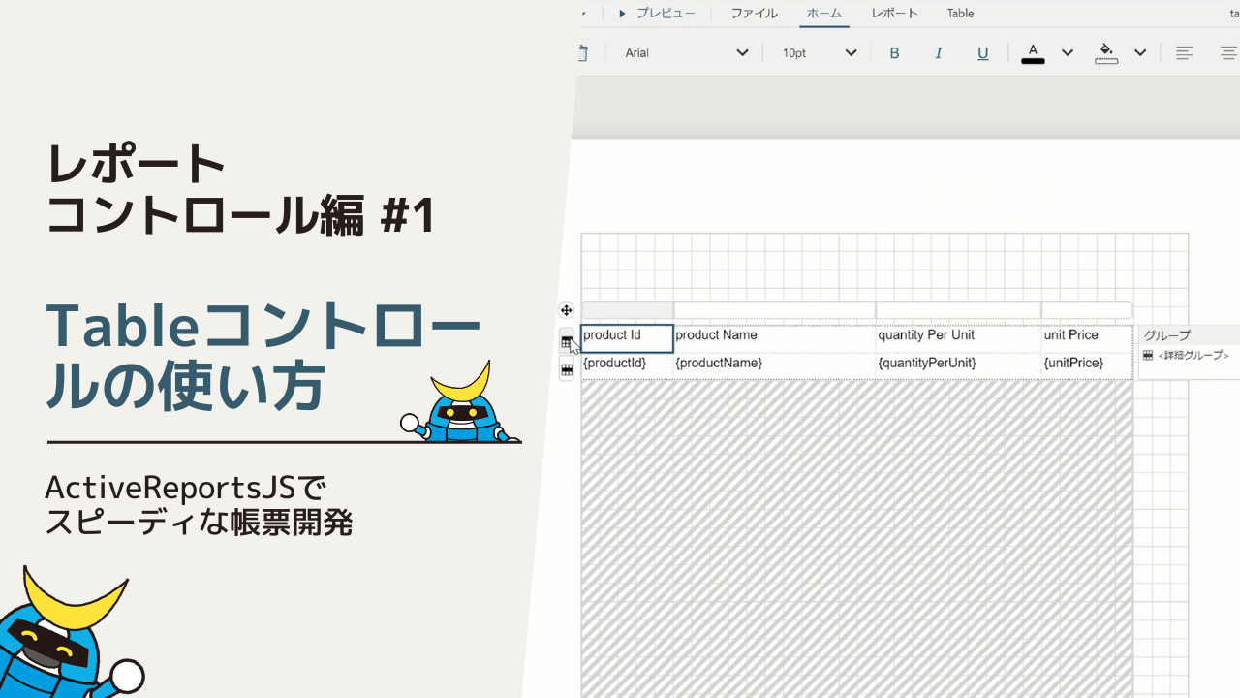Select the "unit Price" header cell

[1087, 338]
